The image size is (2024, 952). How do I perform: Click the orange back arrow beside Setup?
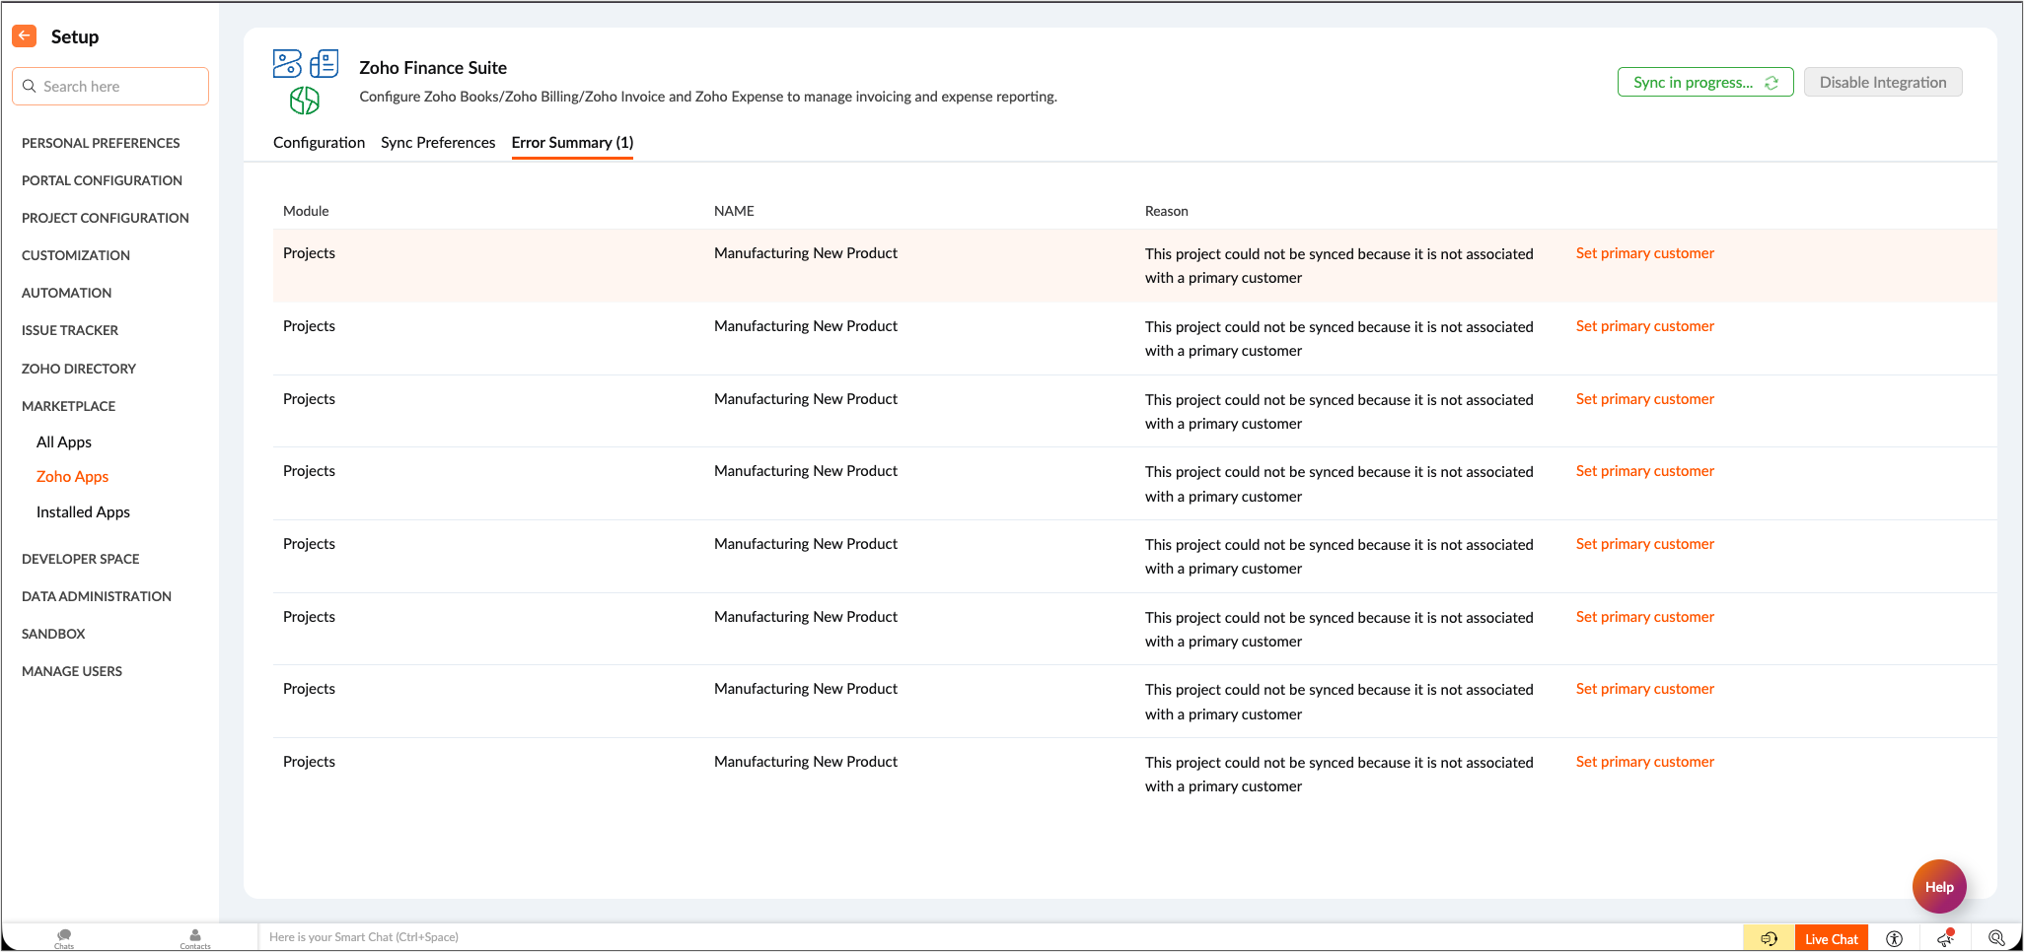pyautogui.click(x=25, y=36)
